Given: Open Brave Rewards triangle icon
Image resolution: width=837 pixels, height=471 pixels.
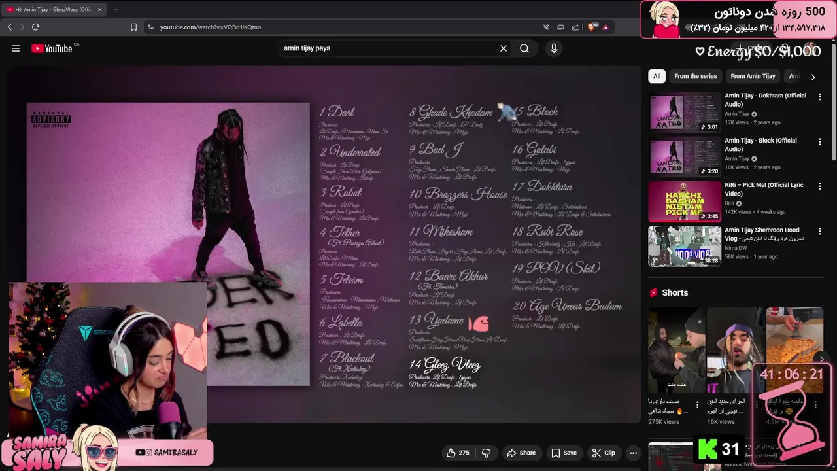Looking at the screenshot, I should (606, 27).
